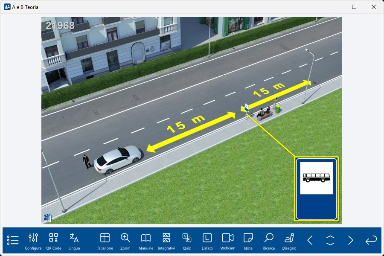Activate the Zoom tool

pos(125,241)
